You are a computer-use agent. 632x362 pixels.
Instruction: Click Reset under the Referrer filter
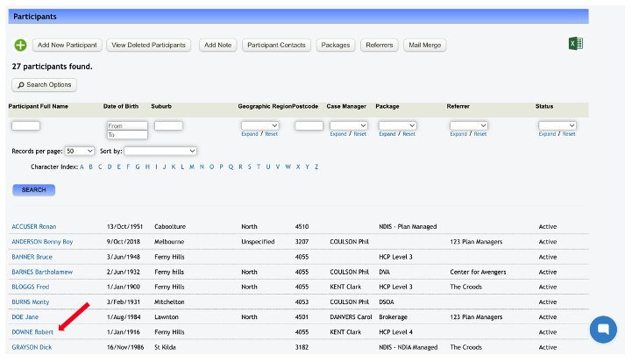pos(480,134)
